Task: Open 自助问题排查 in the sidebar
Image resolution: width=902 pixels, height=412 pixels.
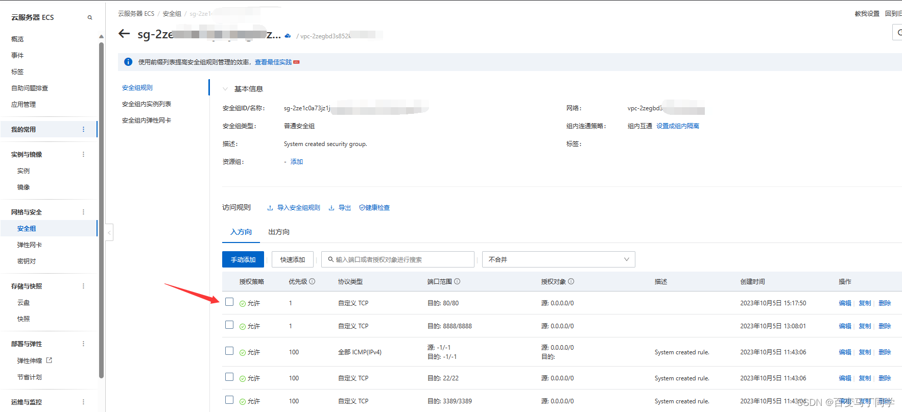Action: tap(30, 88)
